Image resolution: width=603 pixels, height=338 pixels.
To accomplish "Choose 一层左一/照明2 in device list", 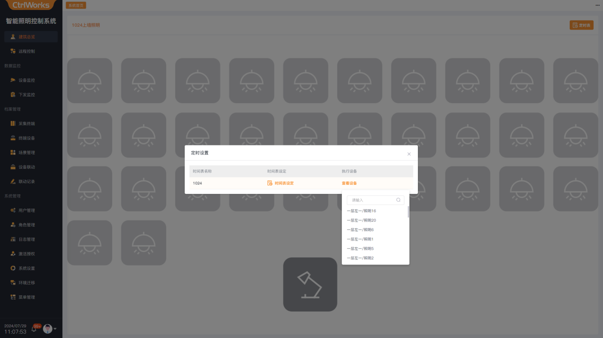I will pyautogui.click(x=360, y=258).
